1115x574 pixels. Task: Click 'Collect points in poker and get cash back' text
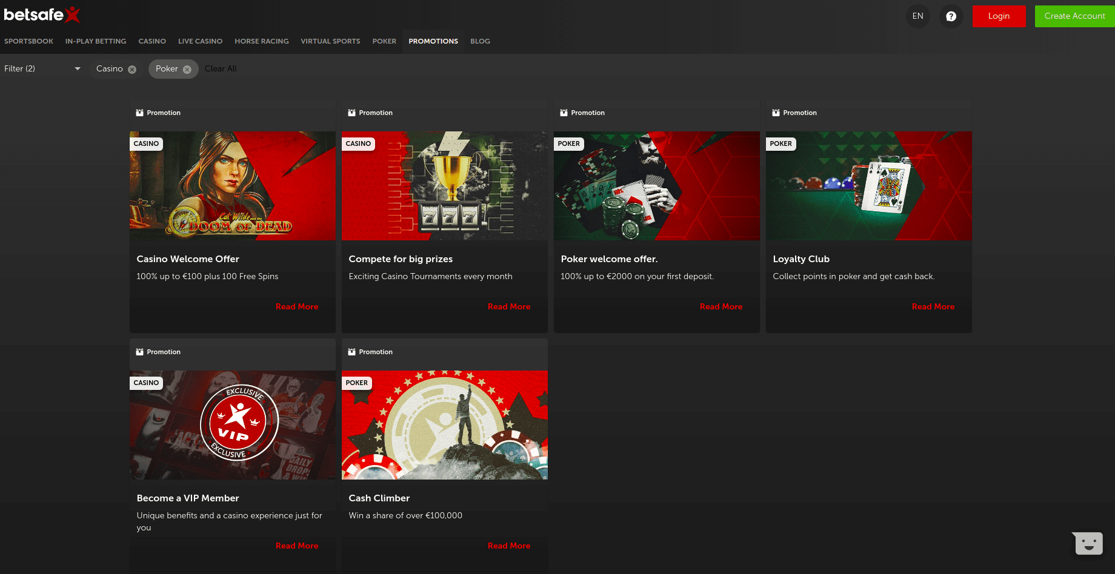[853, 277]
